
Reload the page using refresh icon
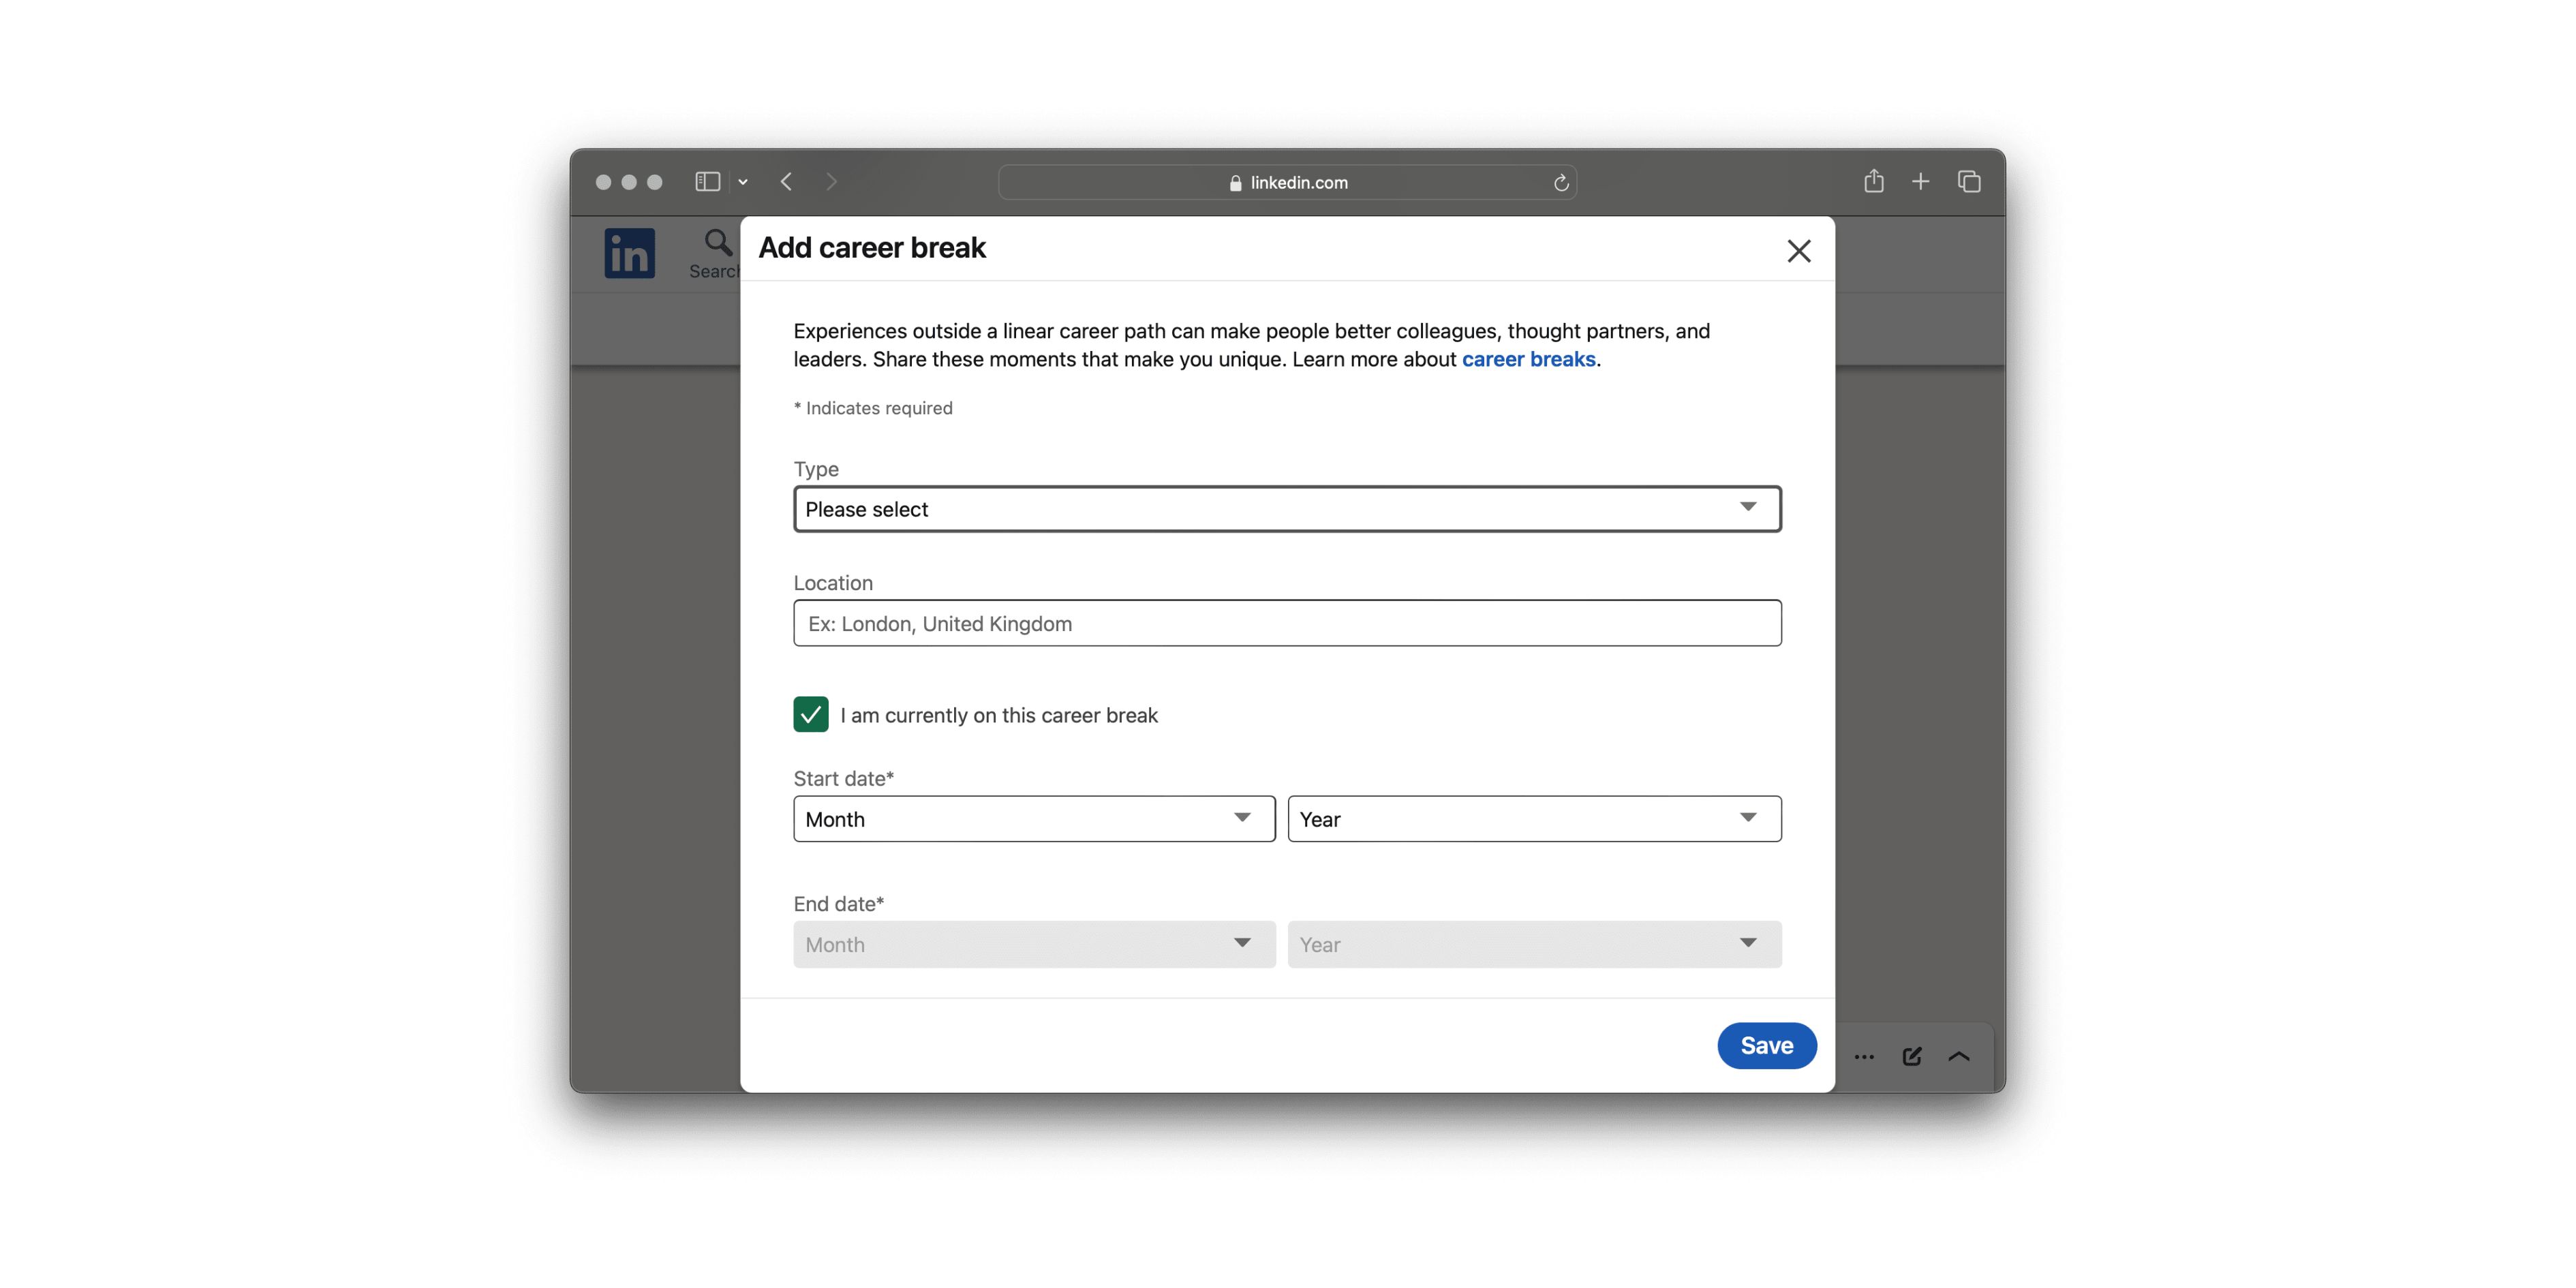[1561, 183]
